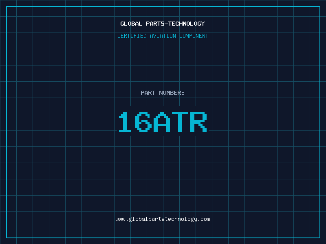Viewport: 326px width, 244px height.
Task: Click the word AVIATION in the subtitle
Action: click(x=163, y=36)
